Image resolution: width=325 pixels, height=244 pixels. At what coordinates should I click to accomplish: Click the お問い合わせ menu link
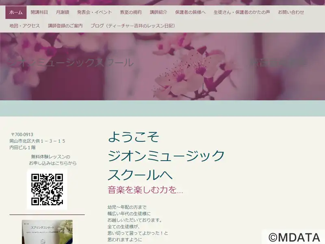tap(291, 12)
